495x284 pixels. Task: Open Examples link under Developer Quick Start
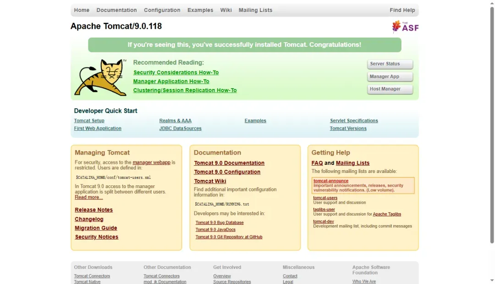255,121
